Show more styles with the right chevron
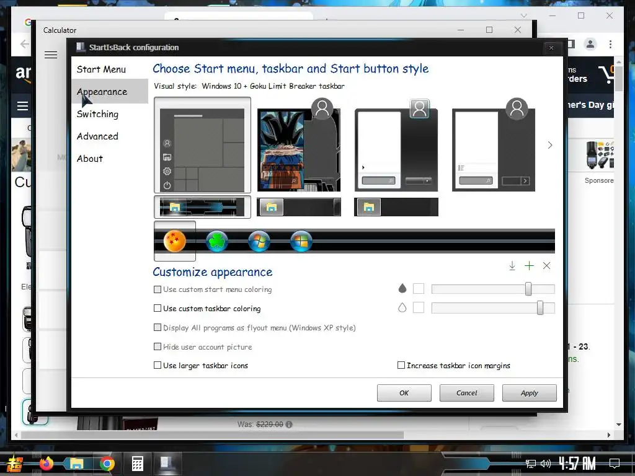Image resolution: width=635 pixels, height=476 pixels. (x=549, y=145)
